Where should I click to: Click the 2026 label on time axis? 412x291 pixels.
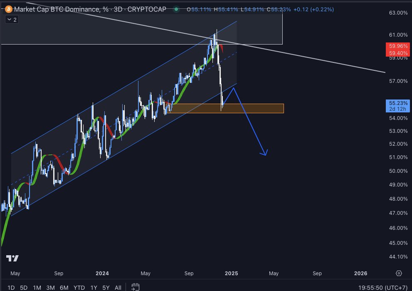click(361, 274)
